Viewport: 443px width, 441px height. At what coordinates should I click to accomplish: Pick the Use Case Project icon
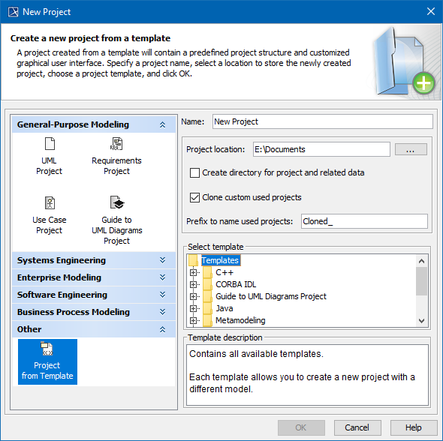50,202
